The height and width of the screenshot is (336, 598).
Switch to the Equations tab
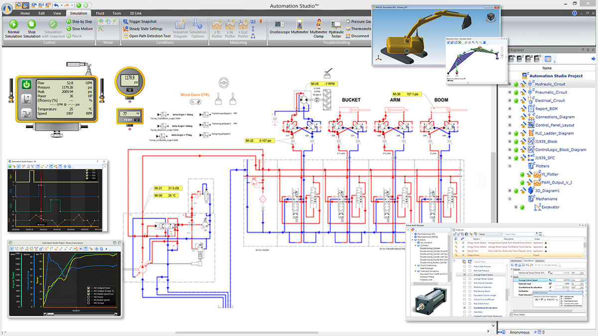pos(540,260)
